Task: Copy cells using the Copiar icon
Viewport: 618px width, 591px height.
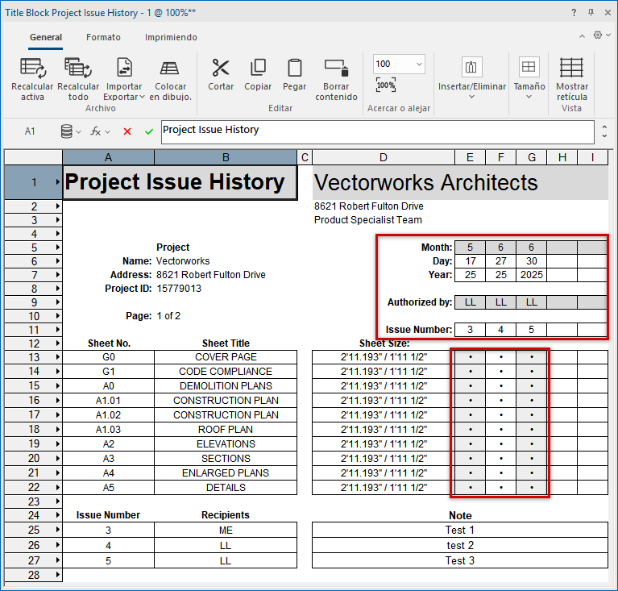Action: click(x=258, y=68)
